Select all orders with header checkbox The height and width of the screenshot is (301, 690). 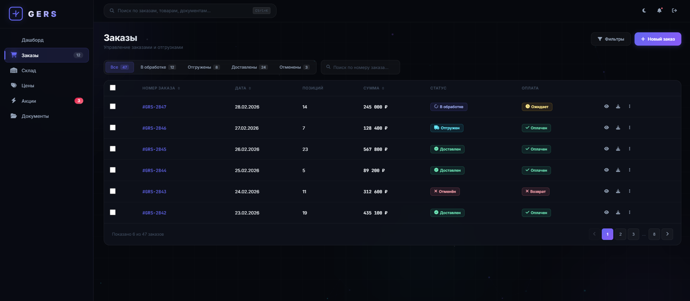point(113,88)
